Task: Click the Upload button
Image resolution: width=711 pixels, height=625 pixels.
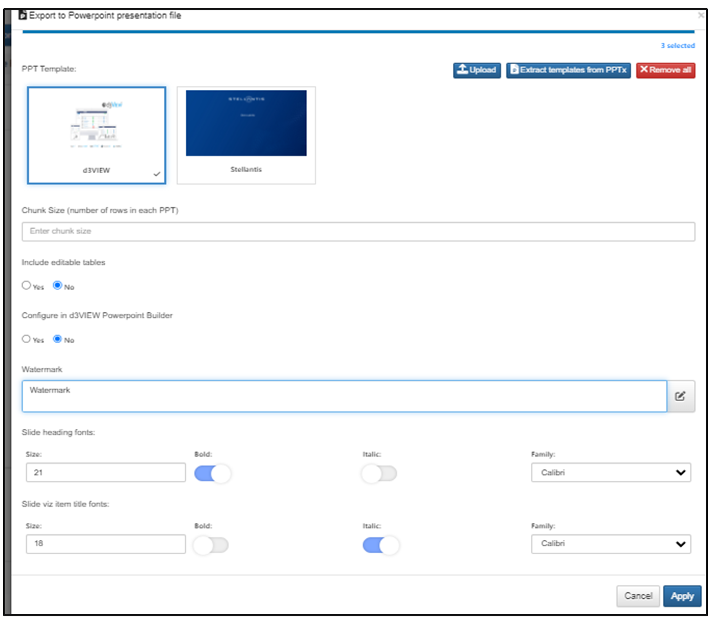Action: point(477,70)
